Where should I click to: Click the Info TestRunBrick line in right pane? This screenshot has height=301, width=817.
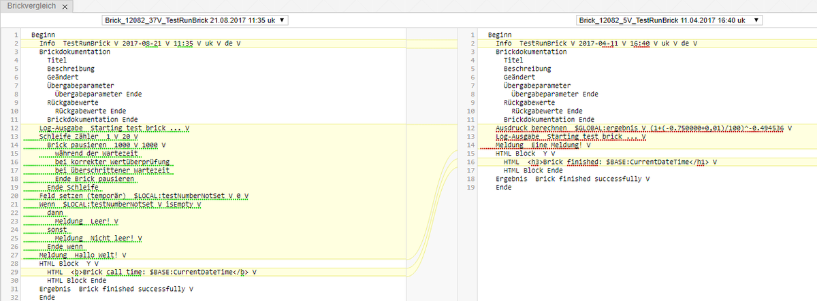pyautogui.click(x=596, y=43)
